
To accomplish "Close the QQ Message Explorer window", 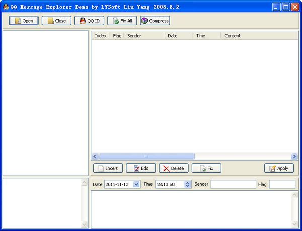I will (x=295, y=7).
